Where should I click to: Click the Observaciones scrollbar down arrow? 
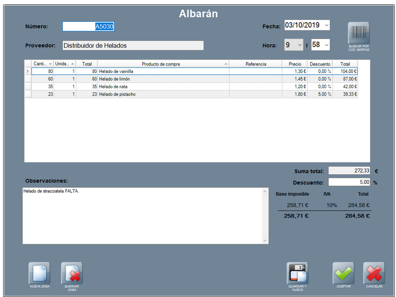click(x=265, y=240)
